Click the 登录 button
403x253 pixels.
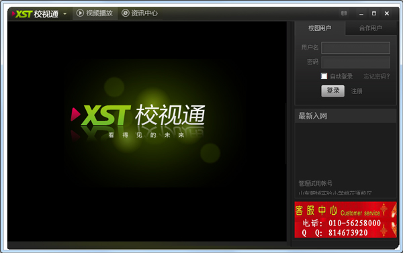[333, 91]
